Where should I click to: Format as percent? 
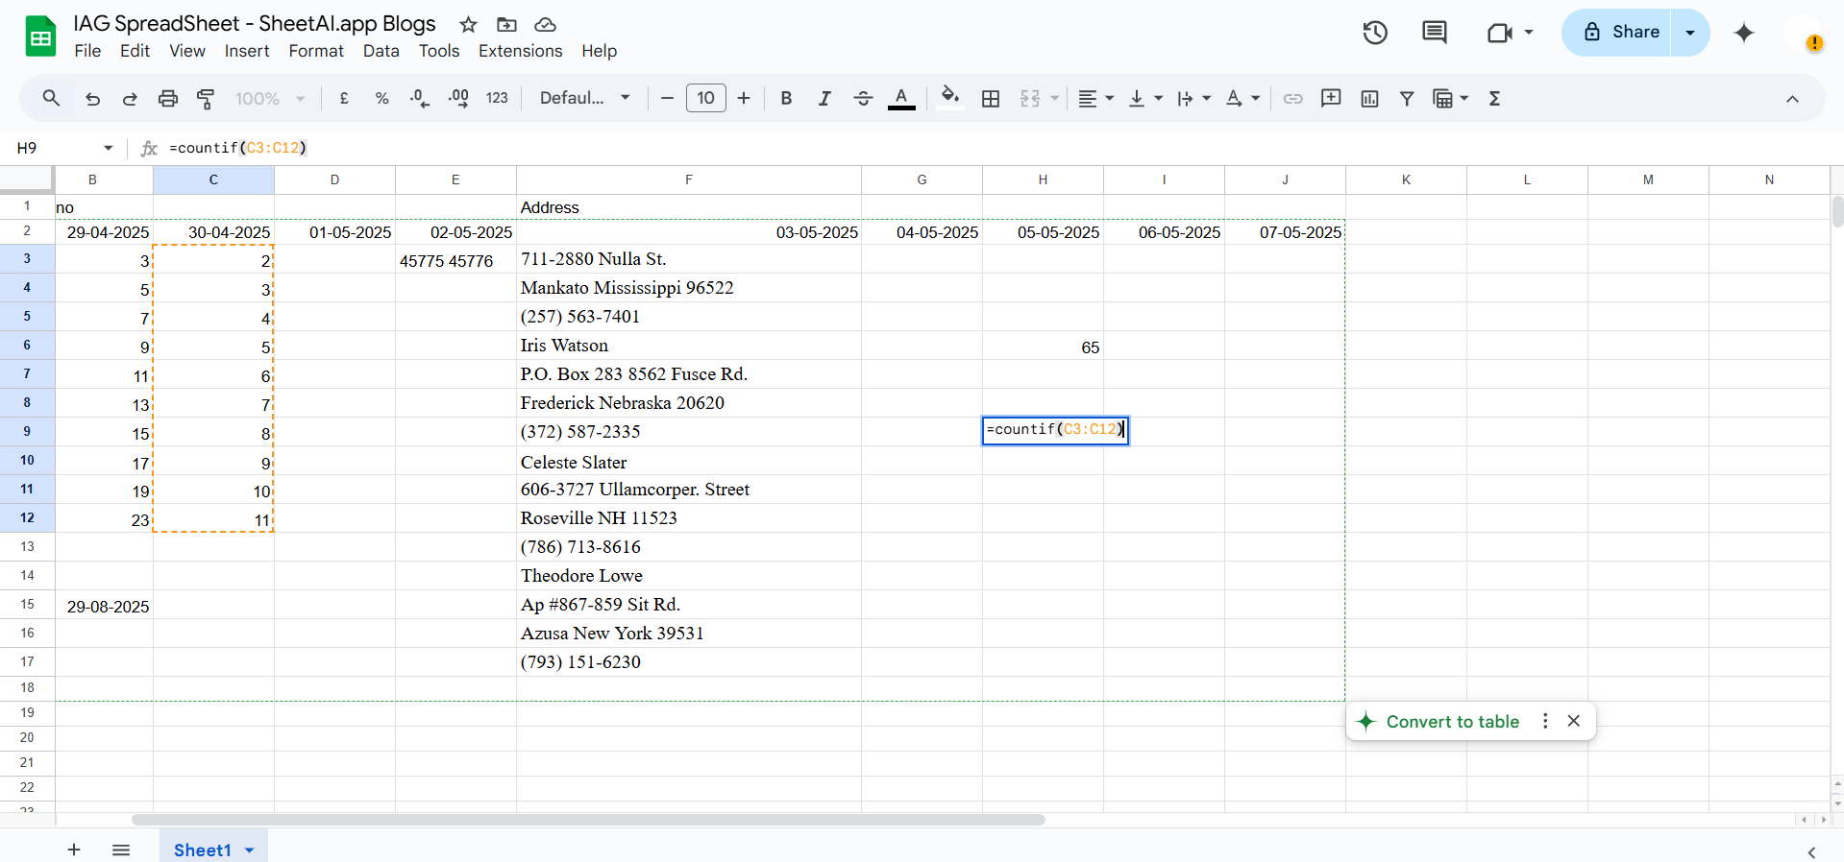point(381,98)
